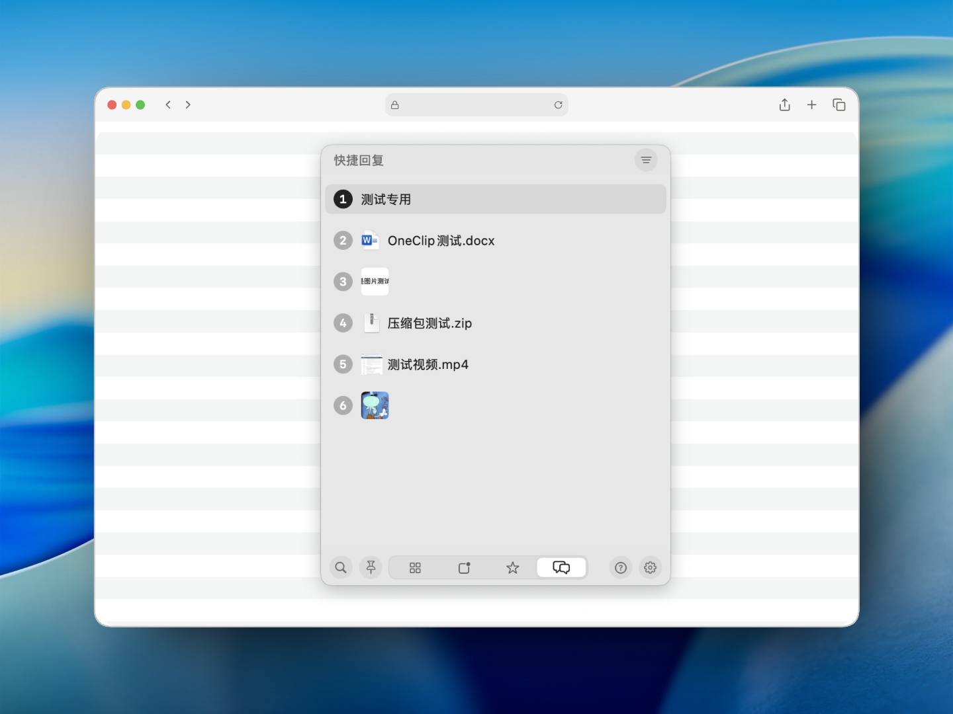Image resolution: width=953 pixels, height=714 pixels.
Task: Click the number 5 badge
Action: point(343,364)
